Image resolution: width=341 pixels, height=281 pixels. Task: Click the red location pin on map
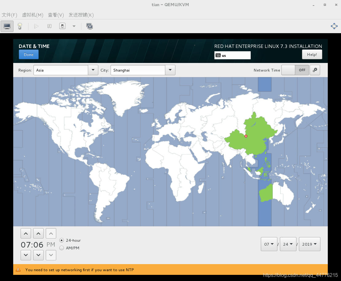(x=246, y=136)
